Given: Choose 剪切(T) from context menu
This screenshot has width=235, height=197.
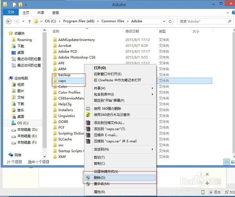Looking at the screenshot, I should tap(120, 157).
